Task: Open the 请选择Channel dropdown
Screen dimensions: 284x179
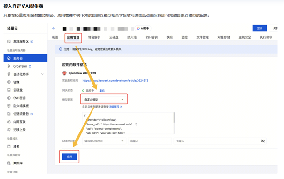Action: (104, 141)
